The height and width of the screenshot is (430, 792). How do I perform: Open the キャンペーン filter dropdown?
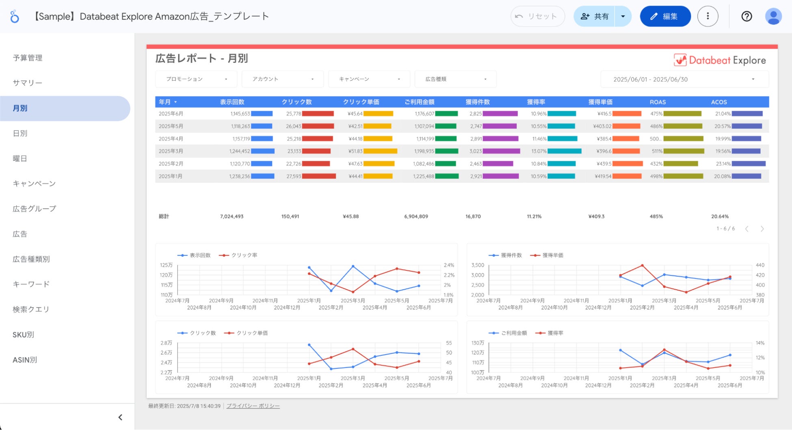(x=369, y=79)
